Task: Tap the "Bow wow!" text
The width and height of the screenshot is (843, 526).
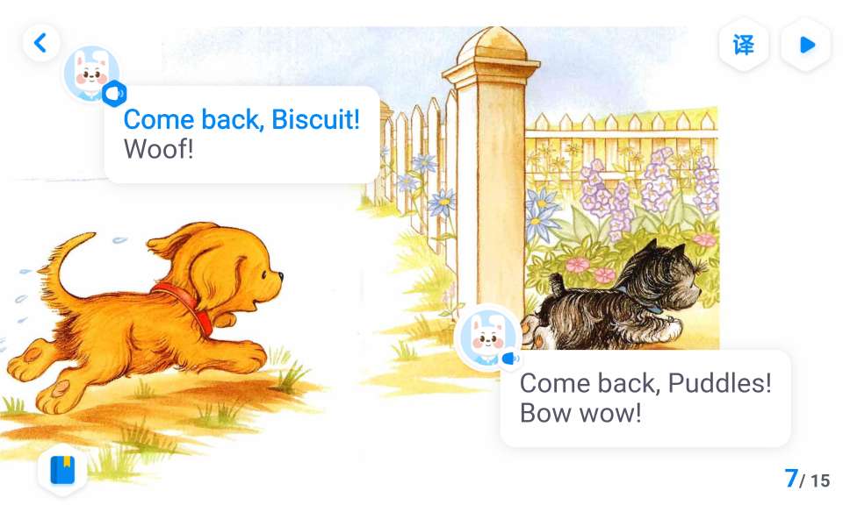Action: [x=580, y=413]
